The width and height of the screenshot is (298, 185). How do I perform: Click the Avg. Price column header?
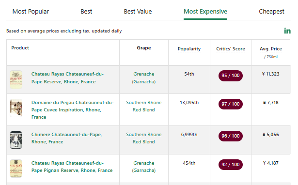point(271,49)
